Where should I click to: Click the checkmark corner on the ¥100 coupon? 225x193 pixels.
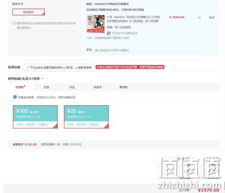tap(55, 126)
